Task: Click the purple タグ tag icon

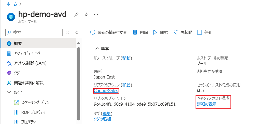Action: point(9,73)
